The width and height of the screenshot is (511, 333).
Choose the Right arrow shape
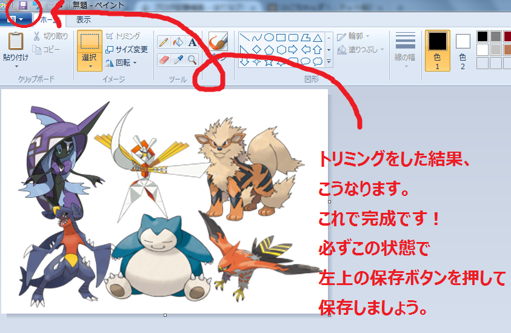click(293, 50)
